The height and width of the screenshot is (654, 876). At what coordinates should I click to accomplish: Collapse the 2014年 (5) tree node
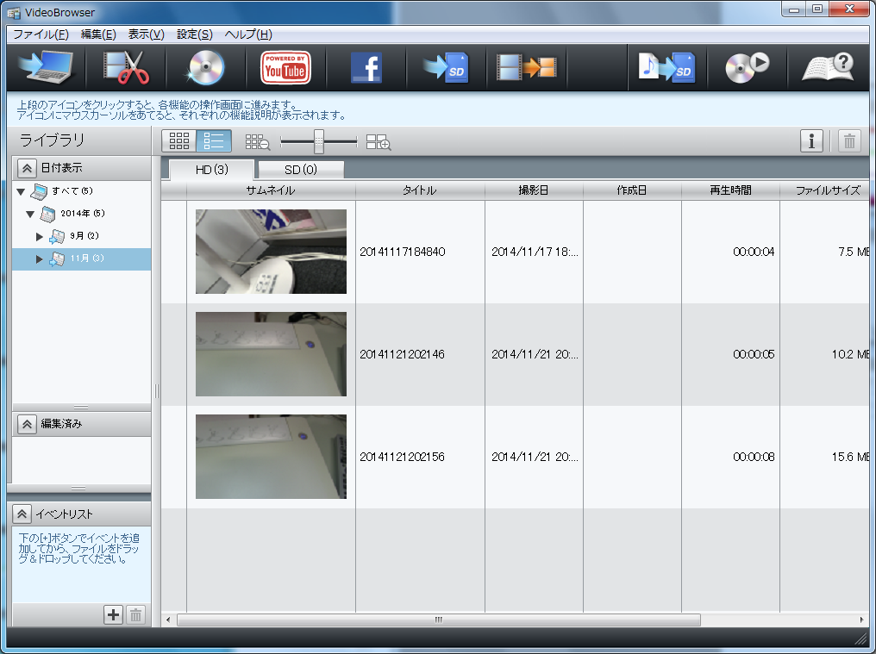point(31,214)
